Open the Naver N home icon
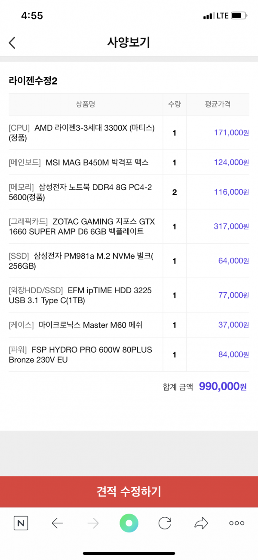The image size is (258, 560). pos(21,523)
